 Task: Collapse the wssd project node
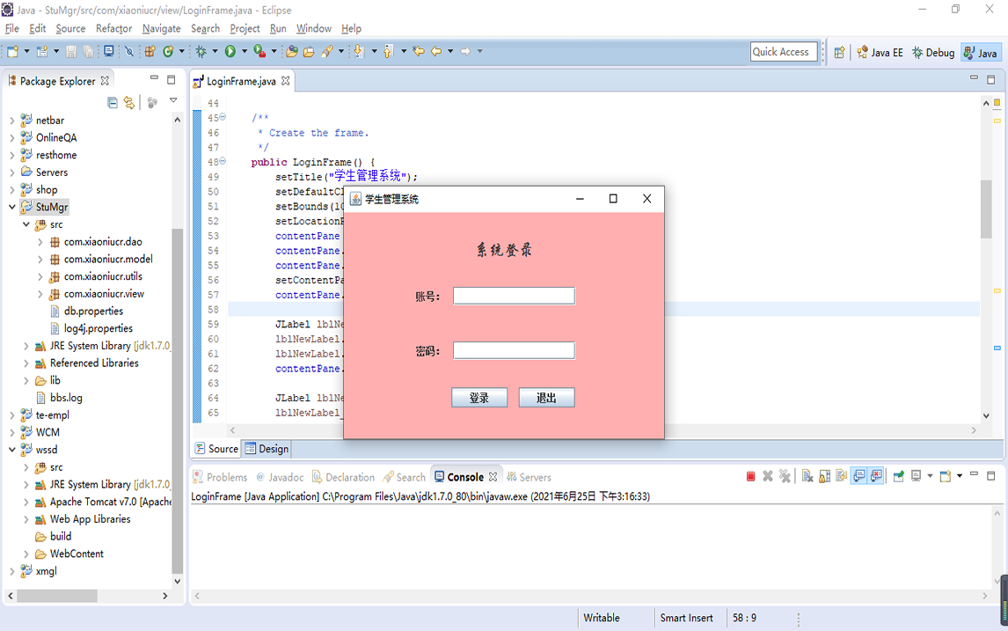point(11,450)
